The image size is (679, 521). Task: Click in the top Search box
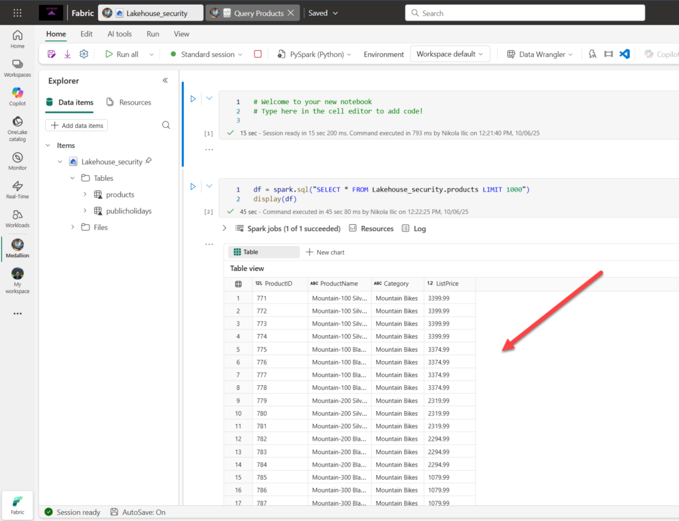tap(524, 13)
